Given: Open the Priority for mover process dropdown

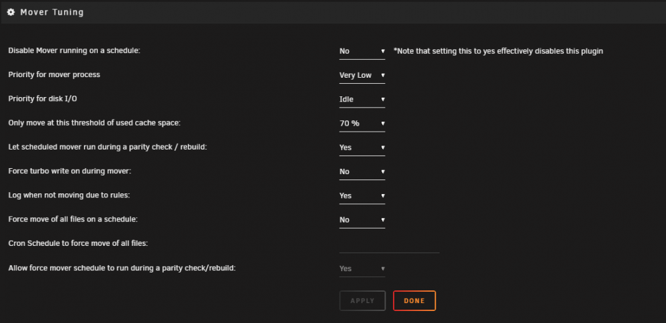Looking at the screenshot, I should (362, 76).
